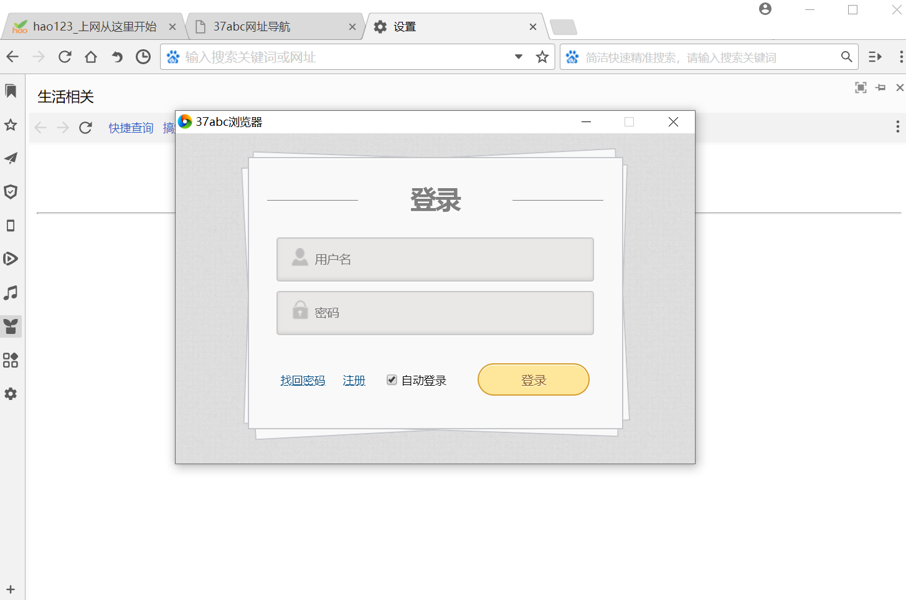The height and width of the screenshot is (600, 906).
Task: Uncheck the 自动登录 auto-login checkbox
Action: pyautogui.click(x=392, y=379)
